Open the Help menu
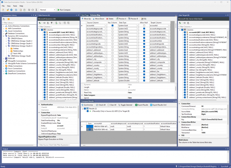This screenshot has width=231, height=168. click(21, 6)
